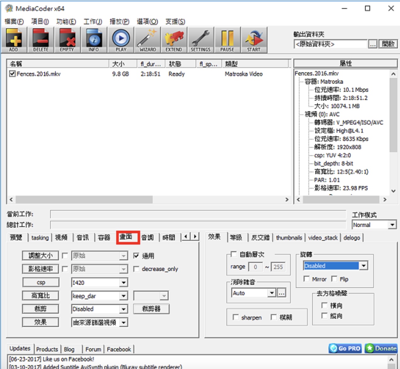400x369 pixels.
Task: Open the 旋轉 Disabled dropdown
Action: click(335, 266)
